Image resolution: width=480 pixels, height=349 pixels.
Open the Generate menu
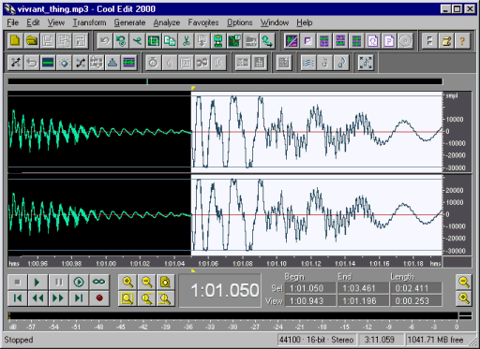129,22
